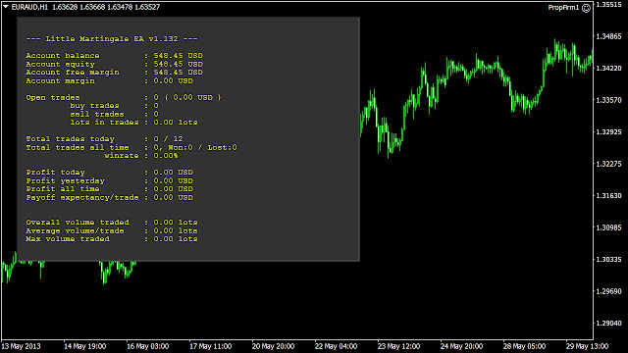The image size is (628, 353).
Task: Click the Profit all time line
Action: pyautogui.click(x=109, y=189)
